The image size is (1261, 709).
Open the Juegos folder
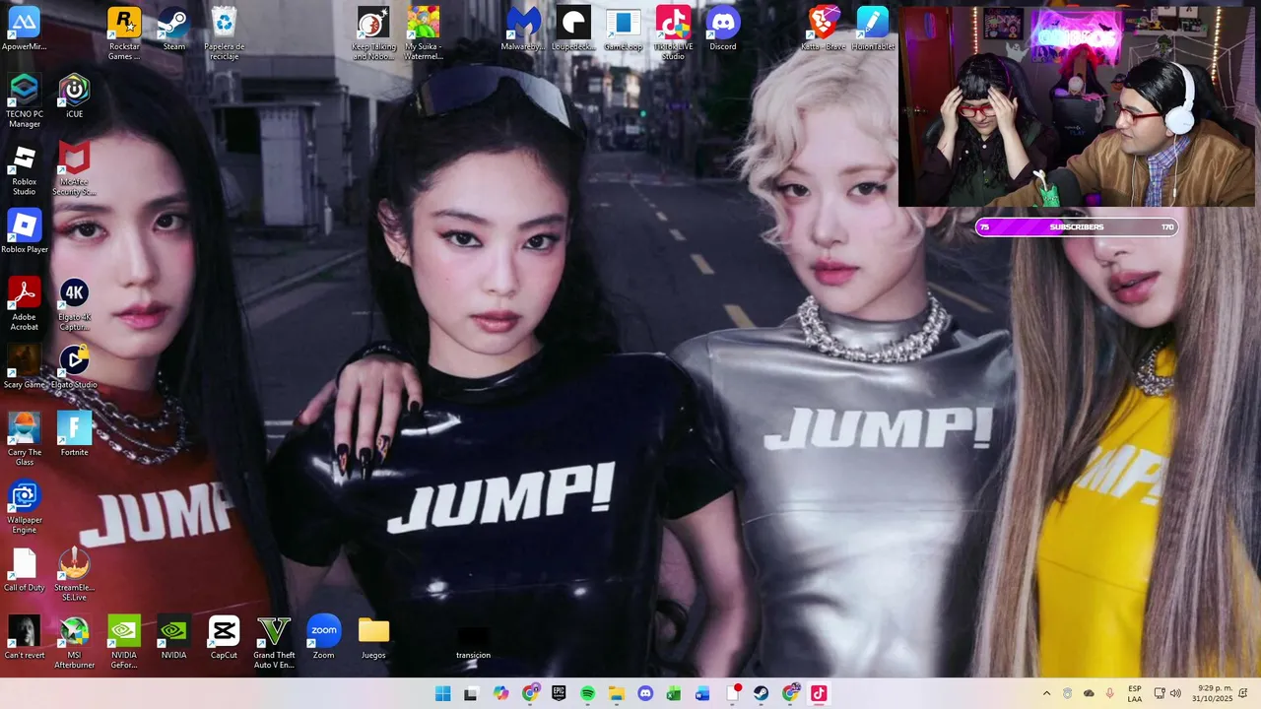point(373,637)
